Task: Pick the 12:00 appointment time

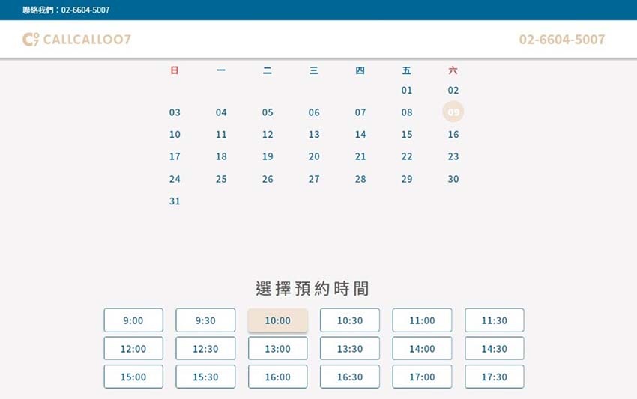Action: pos(133,348)
